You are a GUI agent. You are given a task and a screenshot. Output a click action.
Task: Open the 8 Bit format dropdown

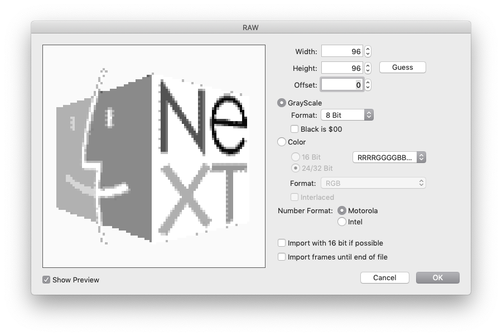[x=347, y=115]
